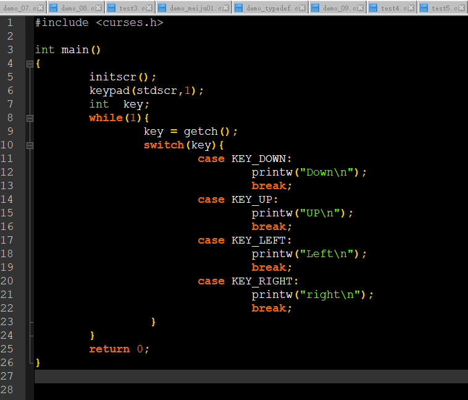This screenshot has height=400, width=468.
Task: Click the "initscr();" statement
Action: tap(123, 77)
